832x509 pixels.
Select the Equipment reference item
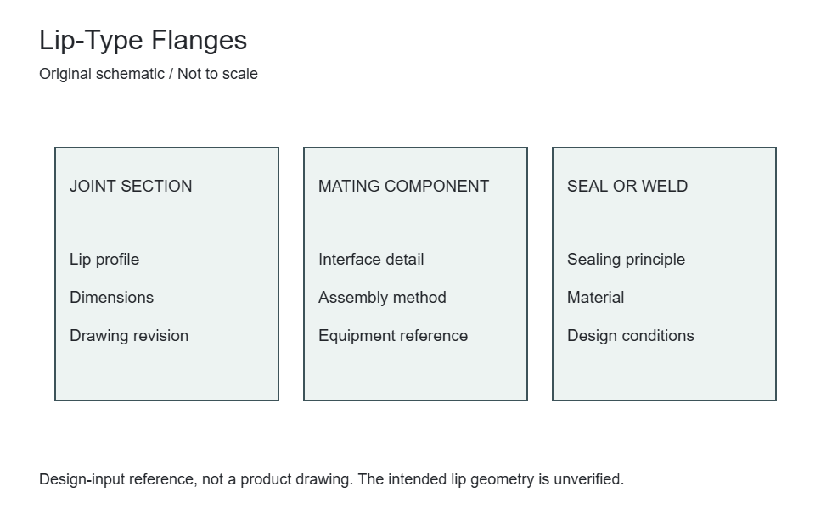click(393, 336)
